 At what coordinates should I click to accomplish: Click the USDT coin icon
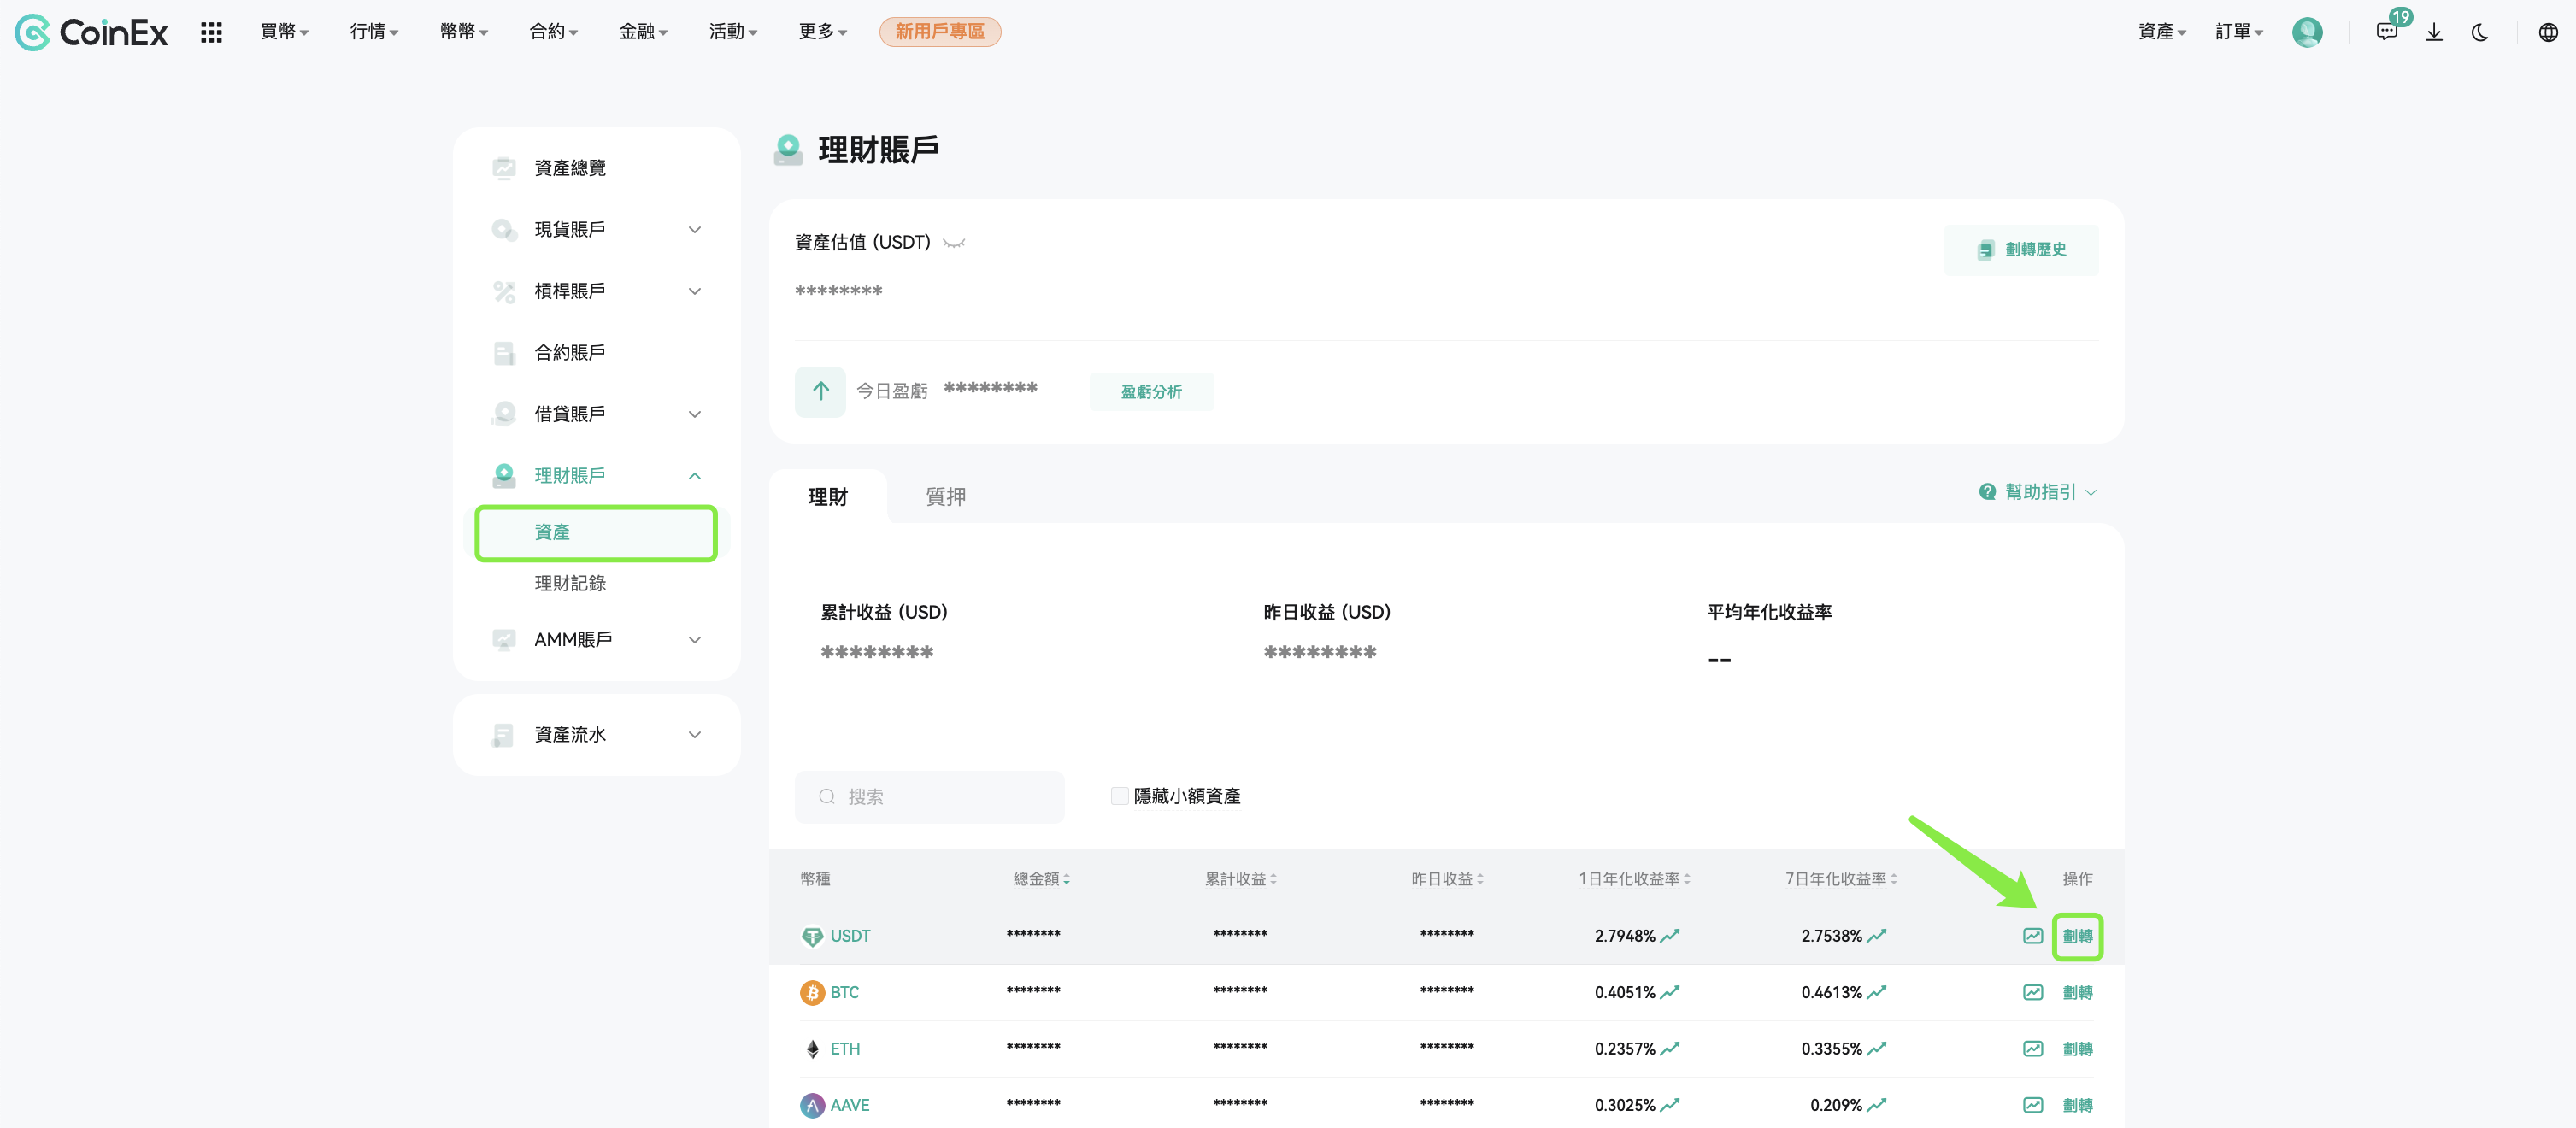[812, 936]
